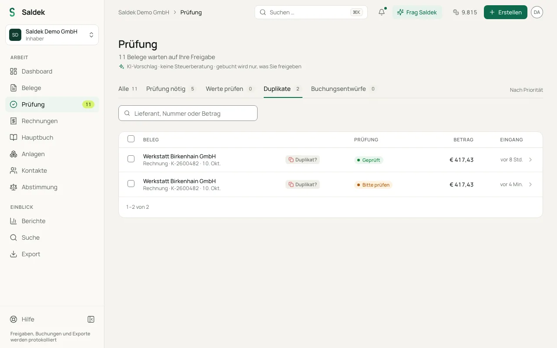
Task: Click the Eingang column header
Action: pos(511,140)
